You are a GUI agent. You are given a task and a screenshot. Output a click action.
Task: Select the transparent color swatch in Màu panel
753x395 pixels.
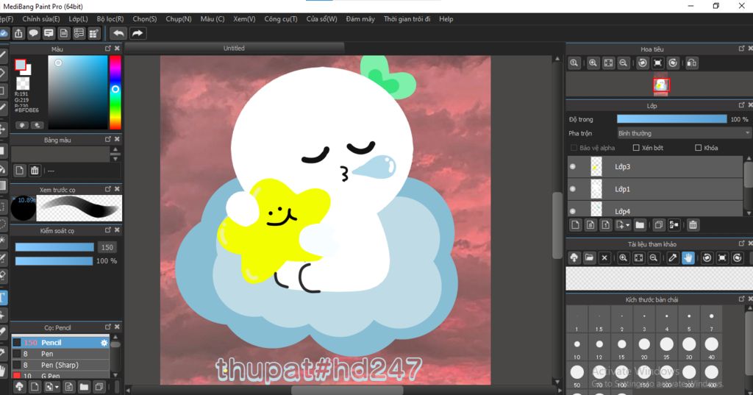pos(23,83)
